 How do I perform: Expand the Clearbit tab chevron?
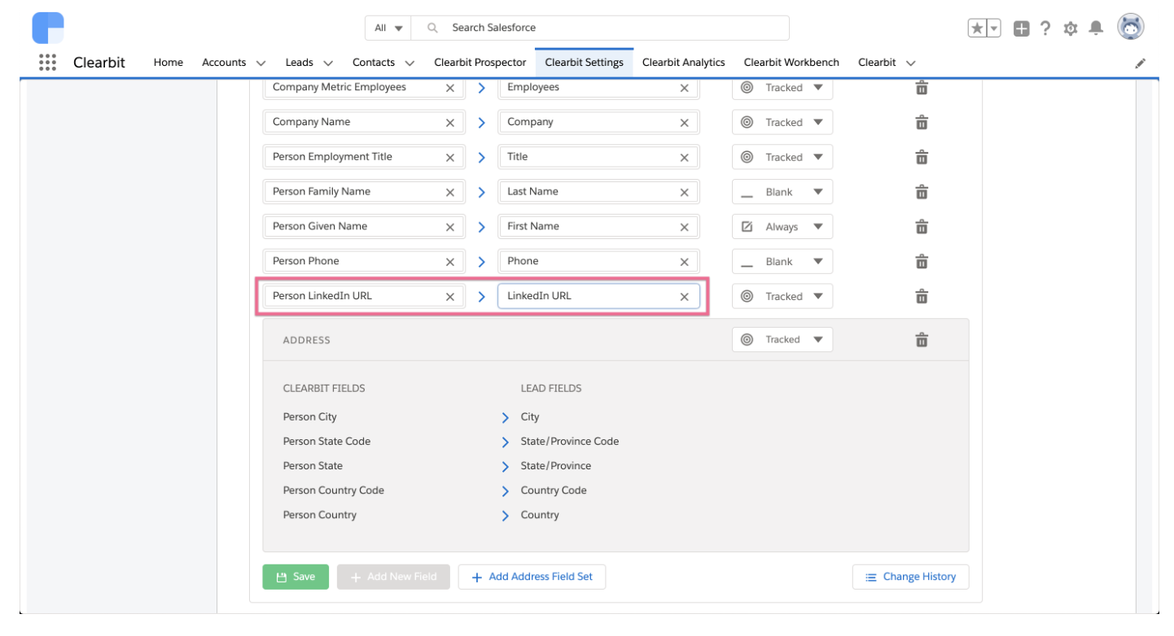(x=910, y=63)
